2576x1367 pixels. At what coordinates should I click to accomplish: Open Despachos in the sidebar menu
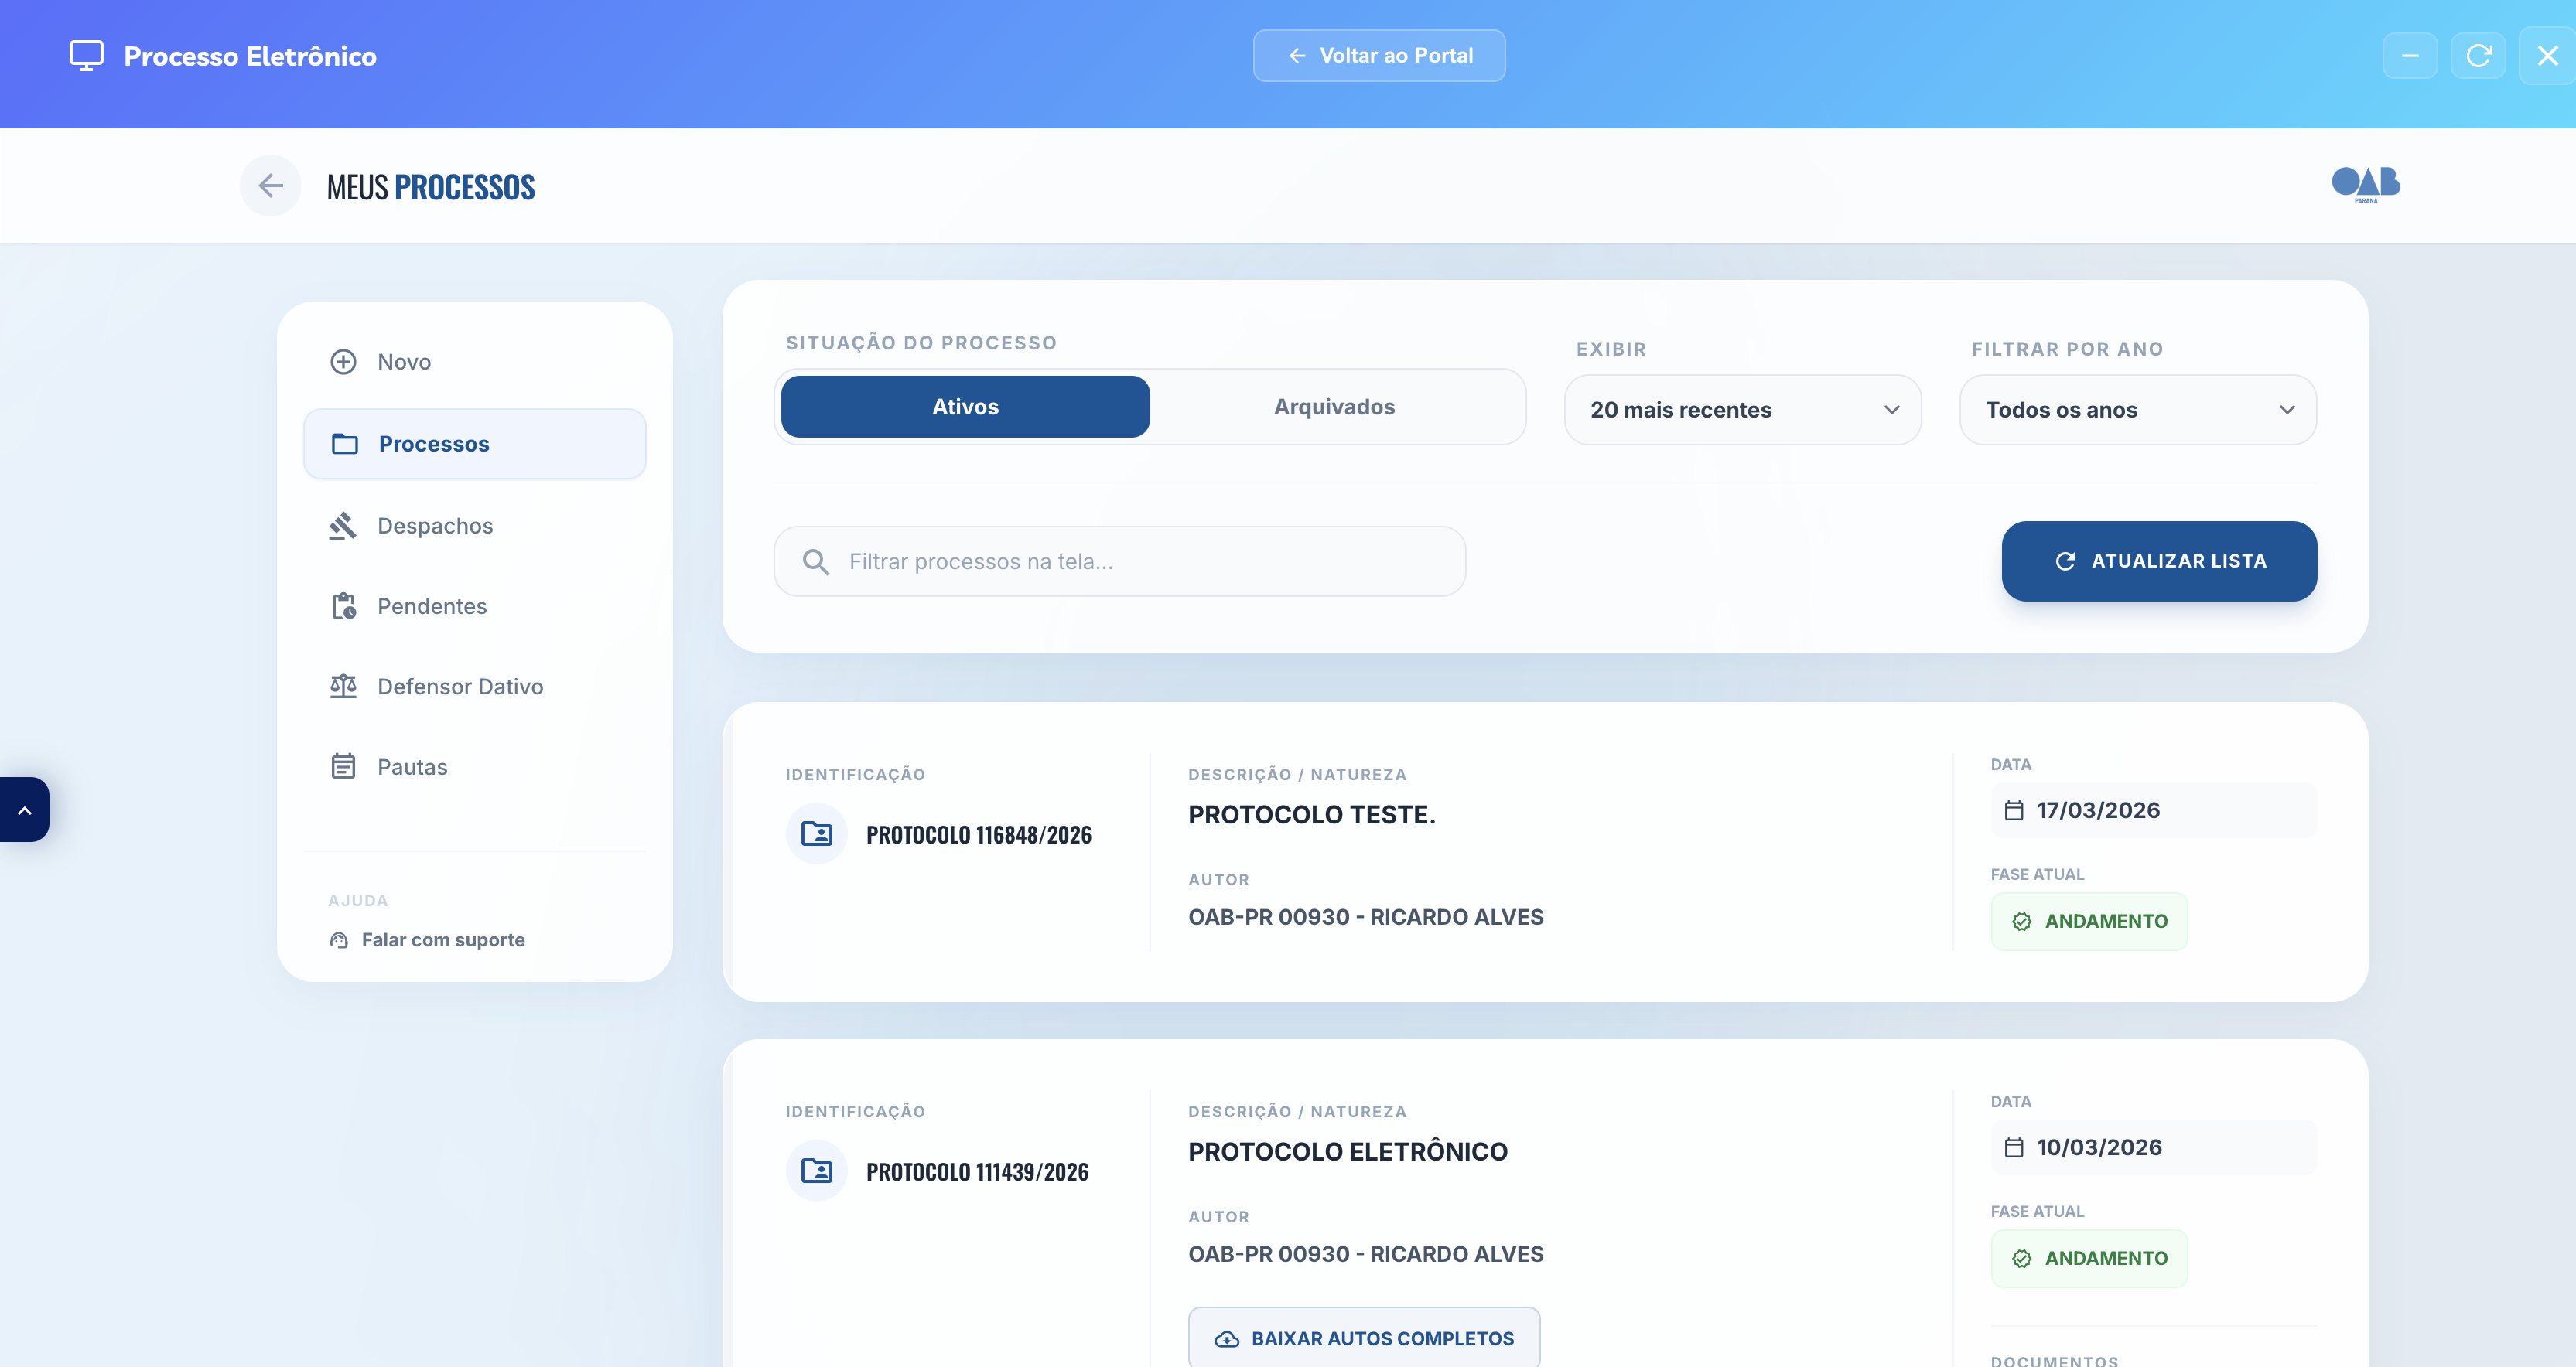pyautogui.click(x=434, y=526)
